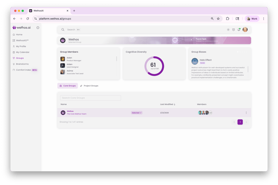This screenshot has height=185, width=278.
Task: Click the browser extensions puzzle icon
Action: pyautogui.click(x=227, y=19)
